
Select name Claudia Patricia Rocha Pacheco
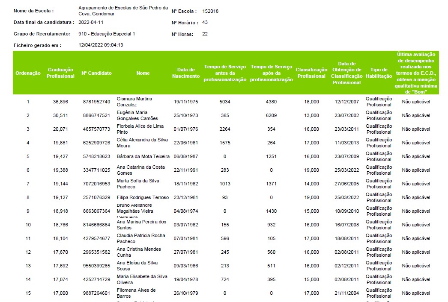(x=141, y=238)
